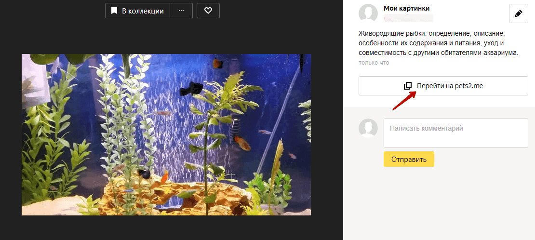The height and width of the screenshot is (240, 535).
Task: Click the black molly fish in the photo
Action: (x=192, y=88)
